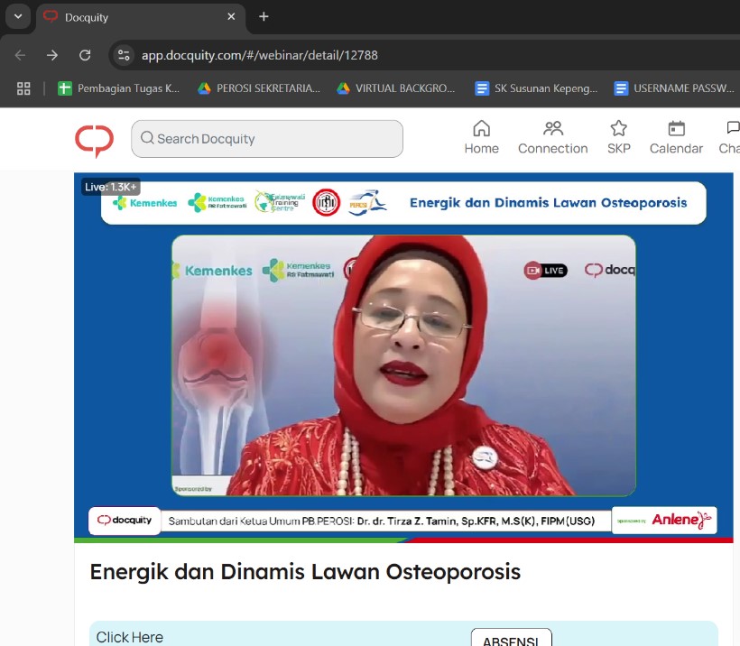Open the Pembagian Tugas bookmark
The height and width of the screenshot is (646, 740).
[x=118, y=88]
